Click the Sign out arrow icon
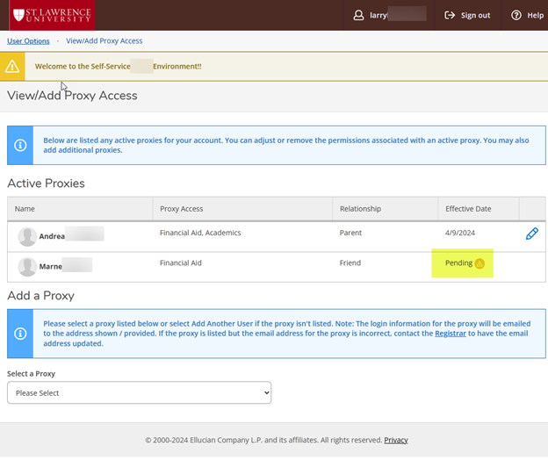Viewport: 548px width, 460px height. [450, 15]
